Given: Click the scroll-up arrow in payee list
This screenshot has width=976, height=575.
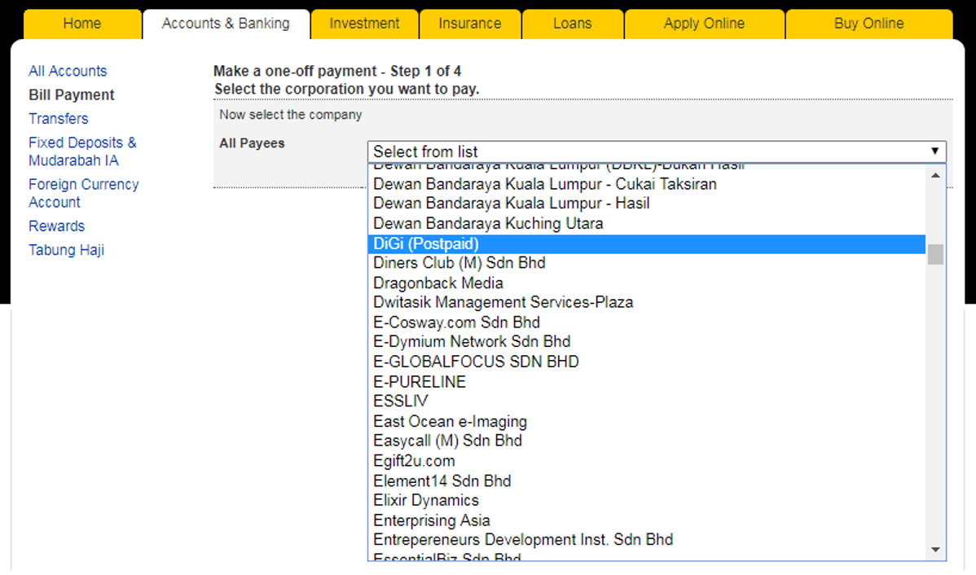Looking at the screenshot, I should [x=935, y=175].
